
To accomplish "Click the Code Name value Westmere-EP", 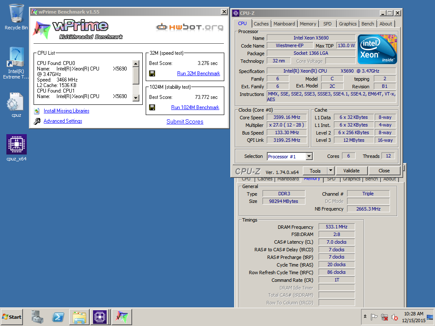I will pos(289,45).
